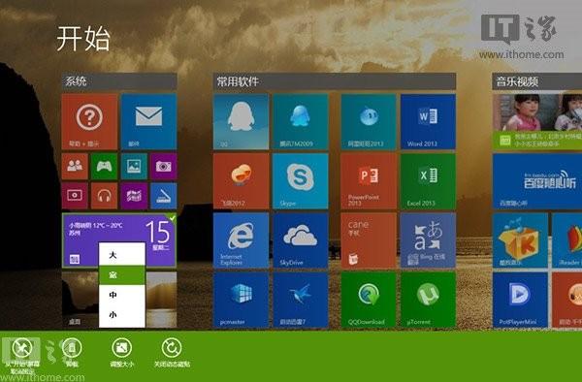Viewport: 582px width, 382px height.
Task: Open the Video tile
Action: pyautogui.click(x=75, y=196)
